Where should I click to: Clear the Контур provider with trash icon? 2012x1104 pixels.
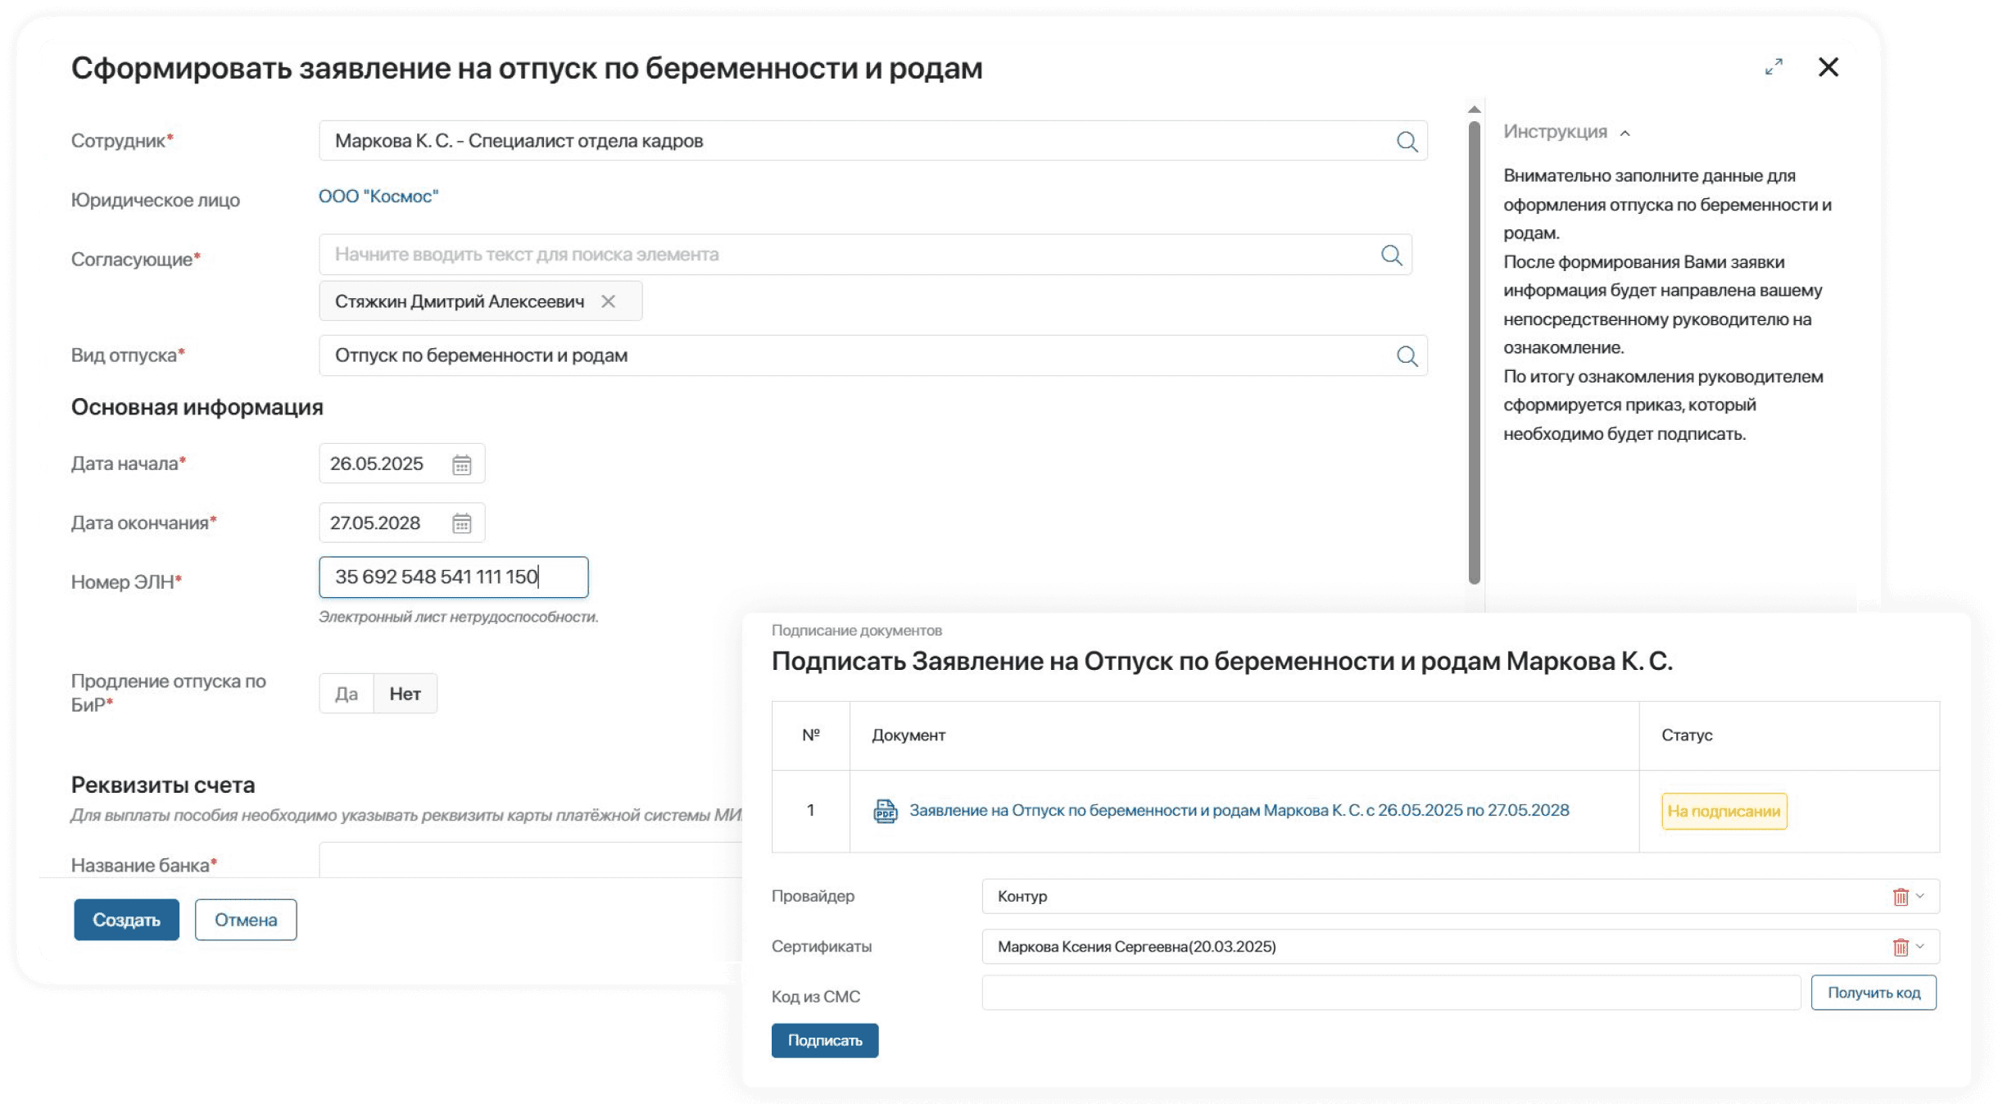click(1901, 897)
